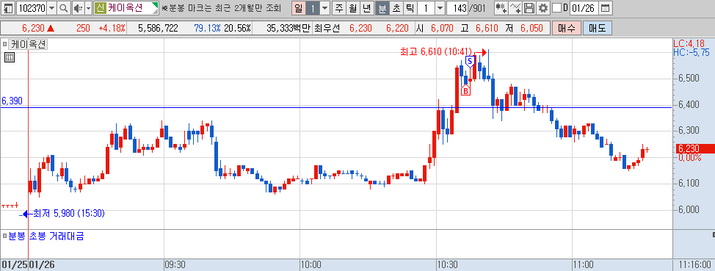Select the 년 yearly chart tab
The width and height of the screenshot is (715, 271).
[366, 8]
